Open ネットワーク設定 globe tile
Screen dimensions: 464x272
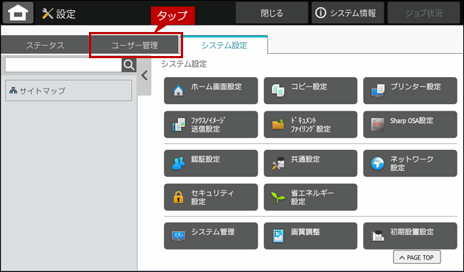tap(410, 163)
